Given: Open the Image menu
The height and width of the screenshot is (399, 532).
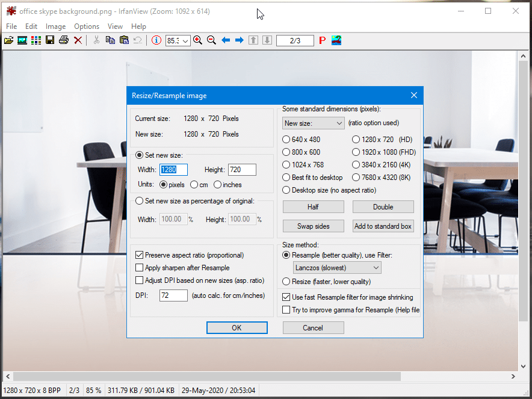Looking at the screenshot, I should [x=55, y=26].
